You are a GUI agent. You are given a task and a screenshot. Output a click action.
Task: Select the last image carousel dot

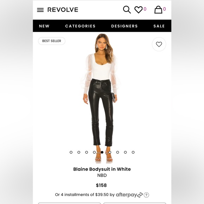[133, 152]
